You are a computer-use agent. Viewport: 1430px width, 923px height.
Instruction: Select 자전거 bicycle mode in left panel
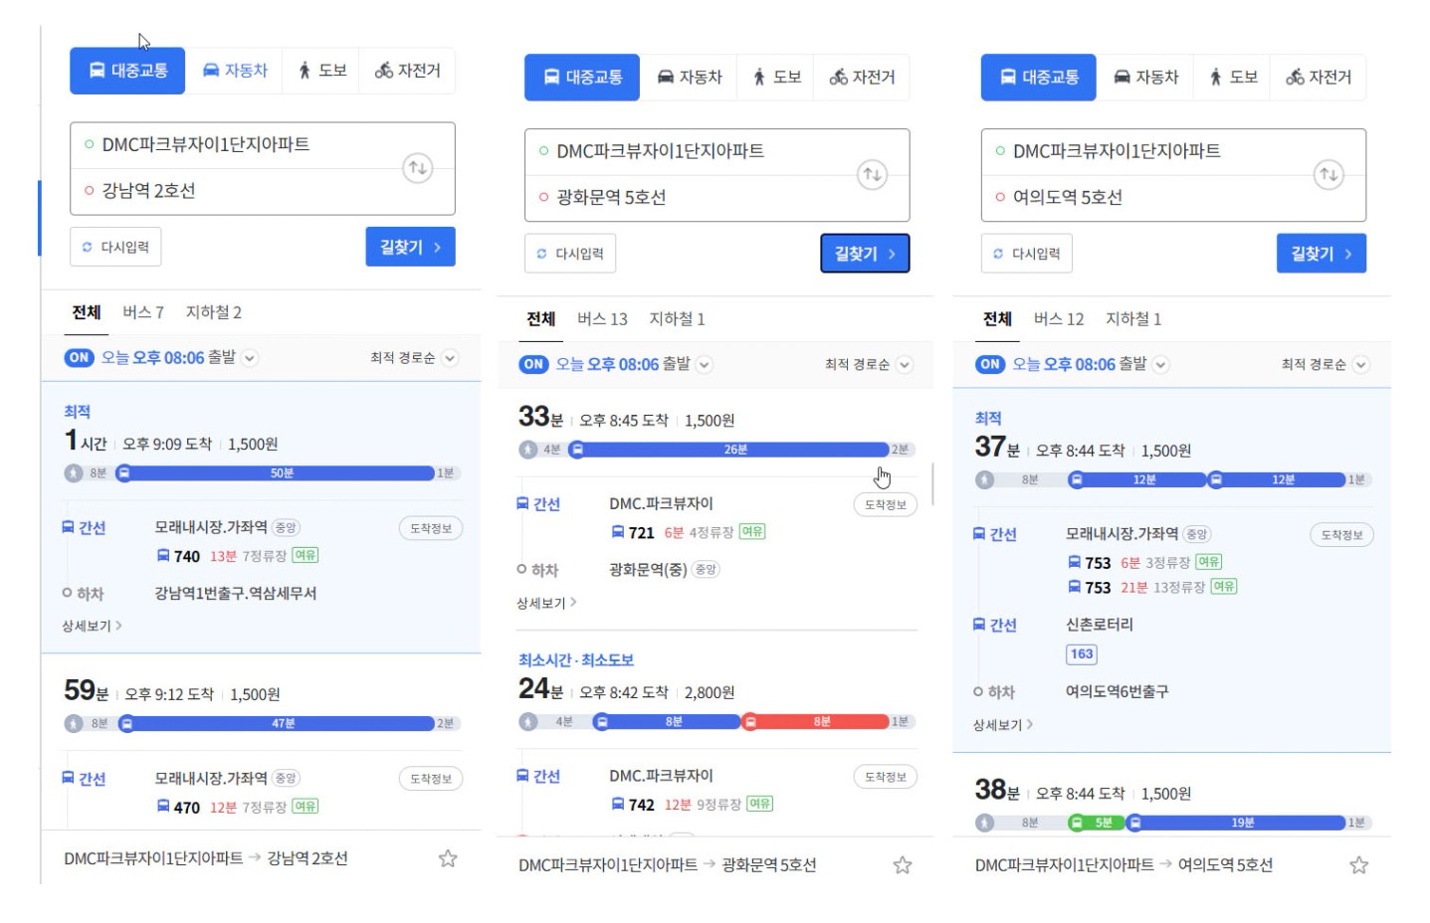point(408,71)
